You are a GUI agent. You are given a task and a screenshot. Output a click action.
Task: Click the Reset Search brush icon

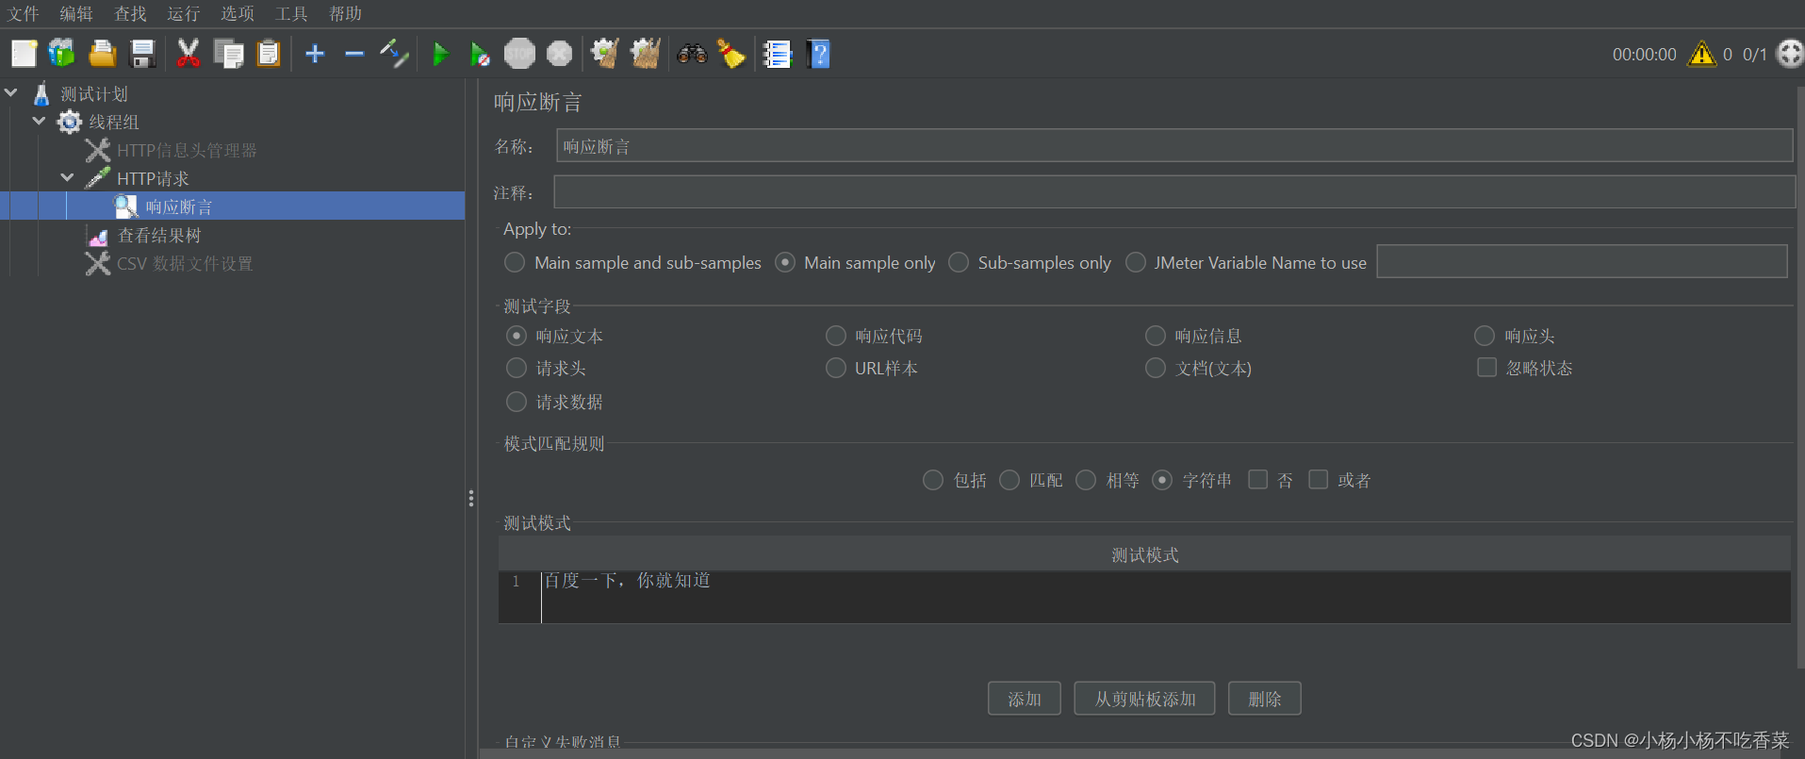pyautogui.click(x=731, y=54)
